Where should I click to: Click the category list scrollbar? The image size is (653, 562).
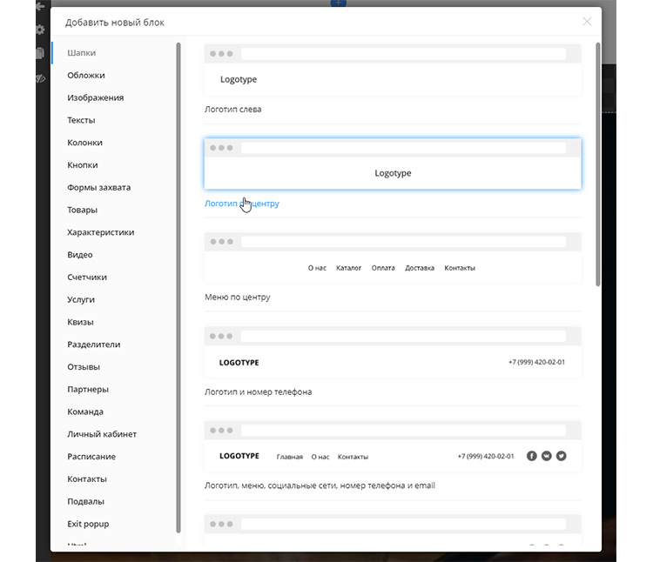pos(178,287)
